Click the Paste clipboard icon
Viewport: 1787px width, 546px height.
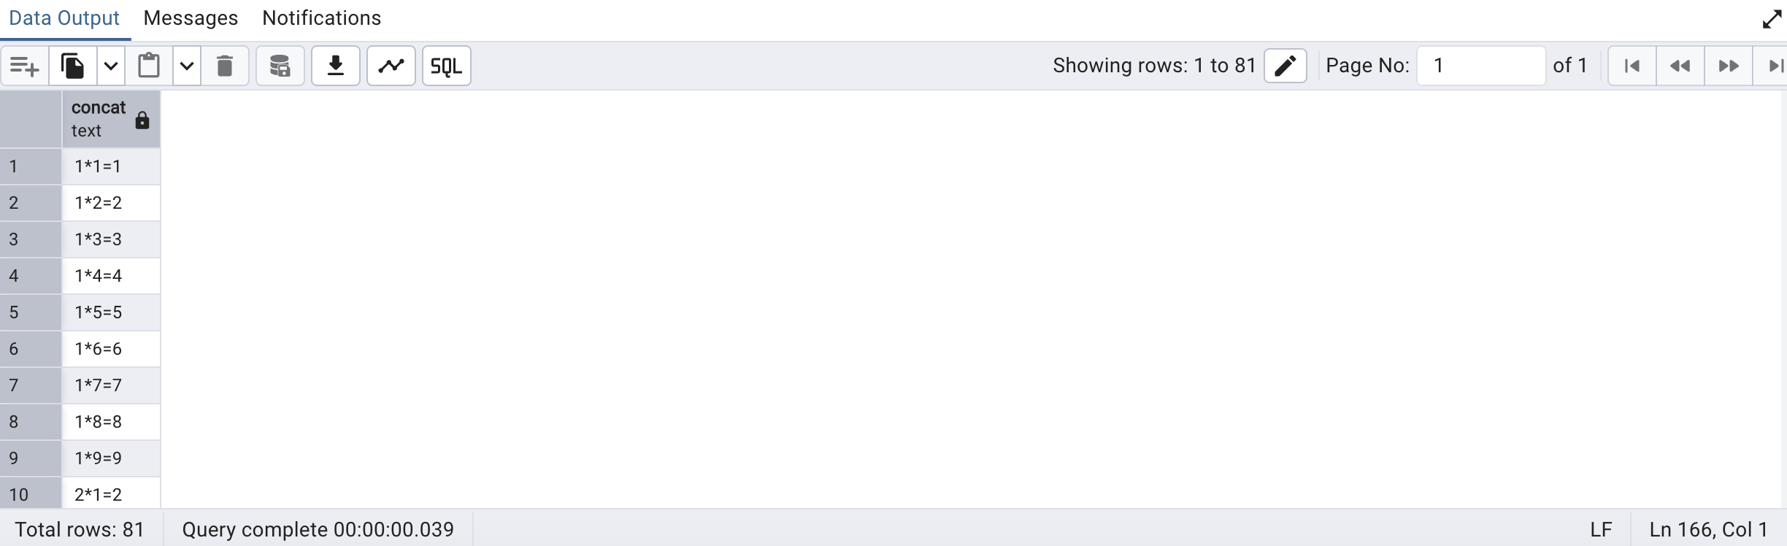tap(149, 66)
